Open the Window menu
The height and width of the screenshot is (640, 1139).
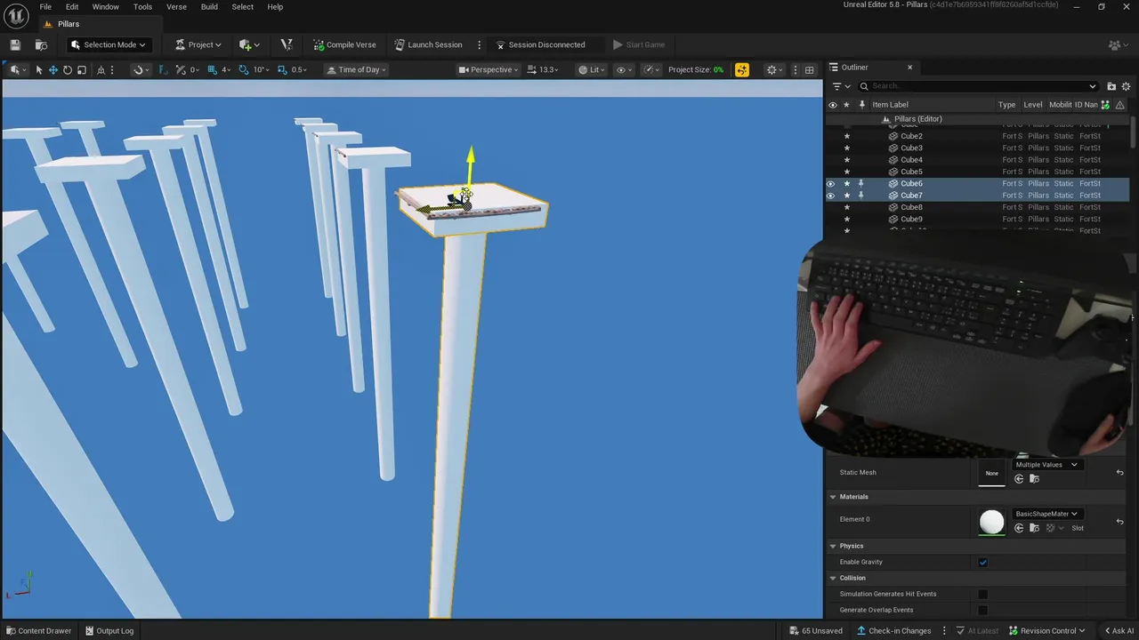point(105,7)
